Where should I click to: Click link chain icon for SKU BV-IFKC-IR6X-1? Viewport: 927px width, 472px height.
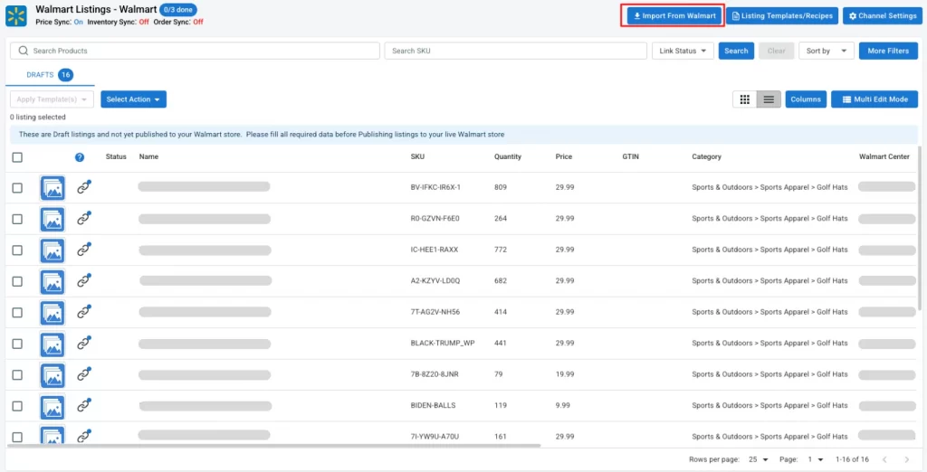point(84,187)
